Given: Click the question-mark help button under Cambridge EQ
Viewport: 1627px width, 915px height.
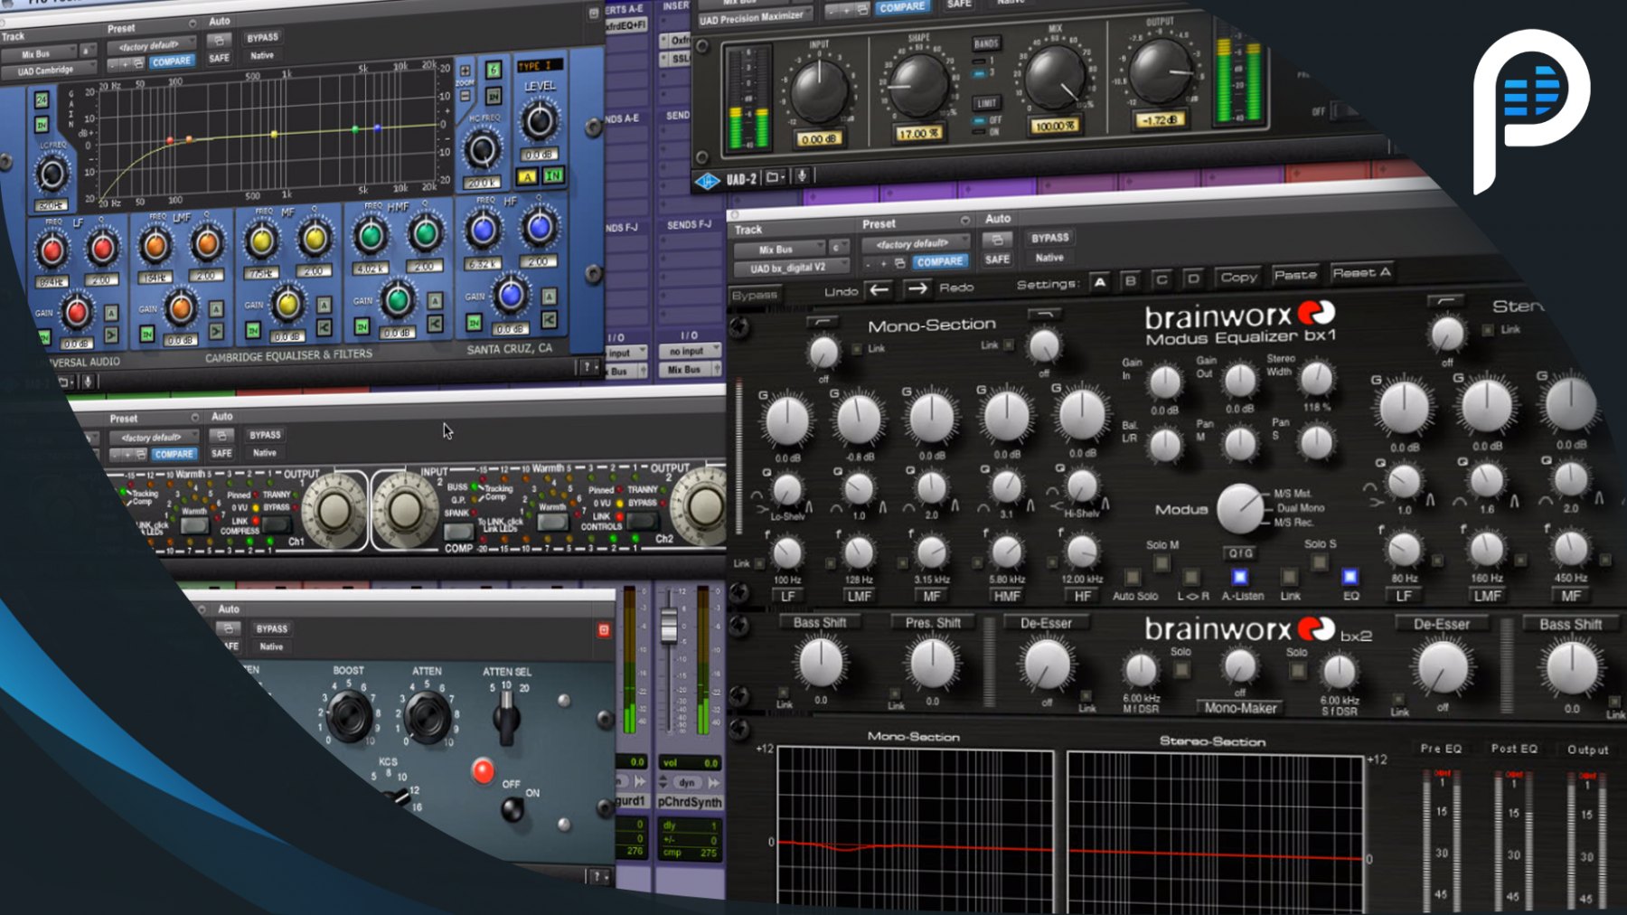Looking at the screenshot, I should [x=588, y=366].
